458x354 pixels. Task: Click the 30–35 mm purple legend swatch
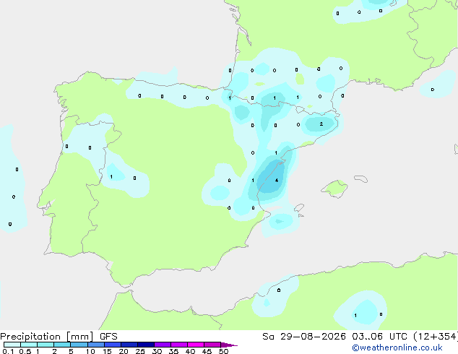tap(163, 345)
